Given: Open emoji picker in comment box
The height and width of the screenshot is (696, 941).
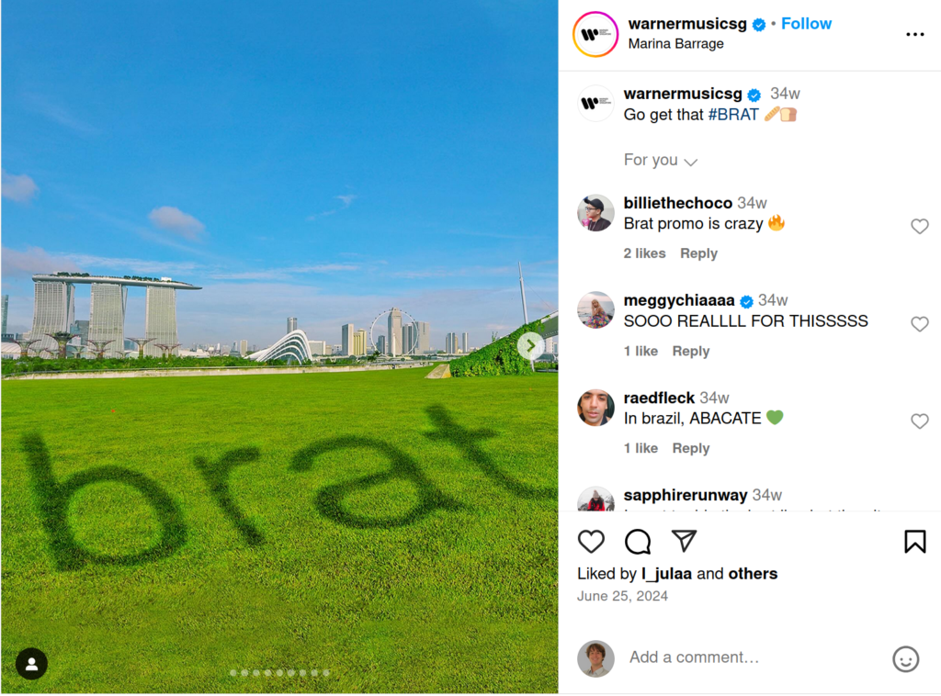Looking at the screenshot, I should [905, 659].
